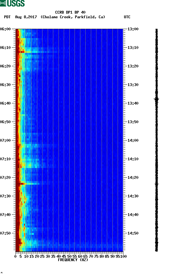Click the 13:10 UTC time label

point(133,48)
